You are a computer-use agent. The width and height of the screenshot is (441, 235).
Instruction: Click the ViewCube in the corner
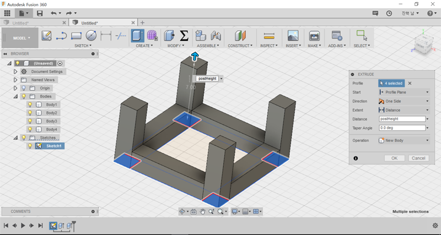(x=423, y=45)
